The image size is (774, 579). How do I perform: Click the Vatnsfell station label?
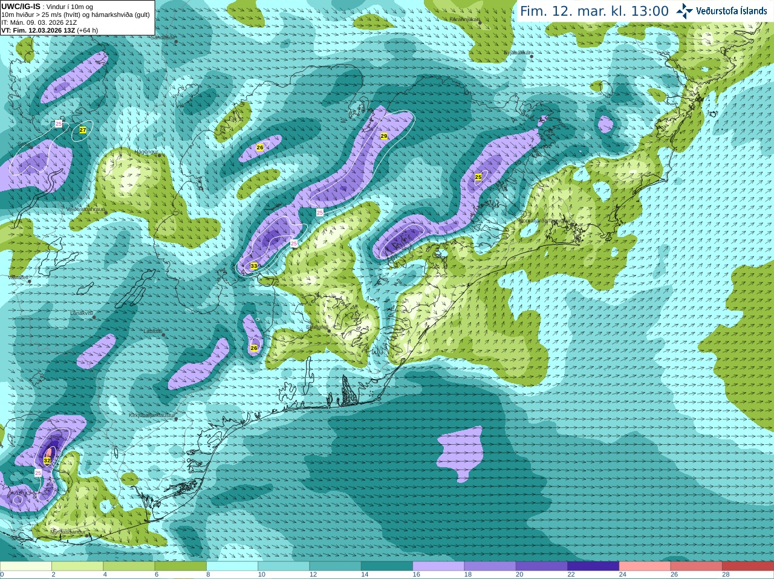point(18,277)
